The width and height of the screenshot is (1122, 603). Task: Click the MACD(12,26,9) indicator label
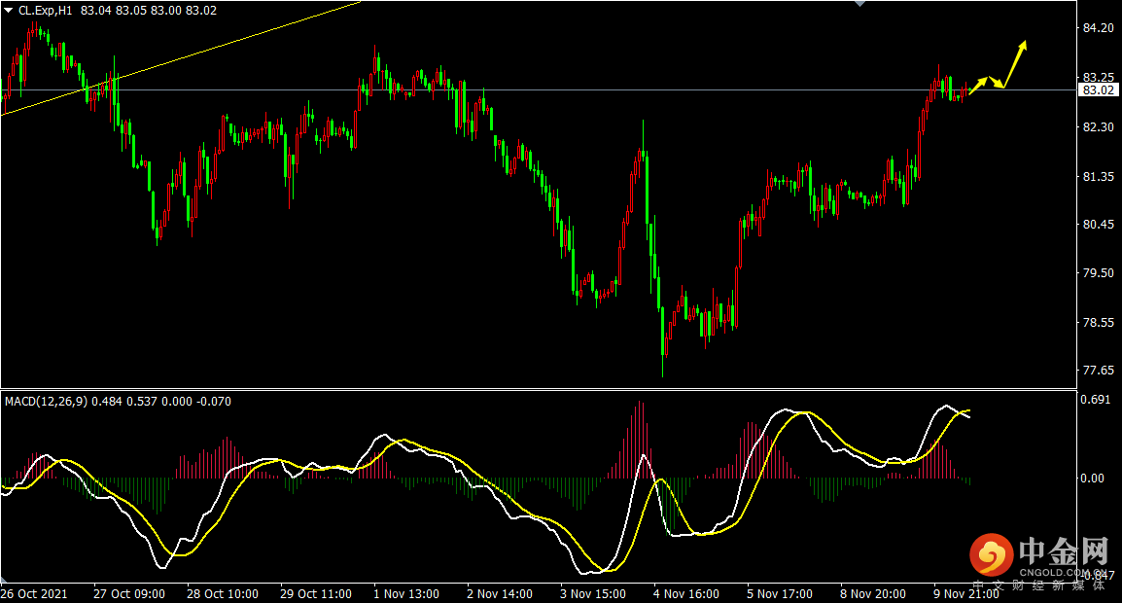point(47,401)
